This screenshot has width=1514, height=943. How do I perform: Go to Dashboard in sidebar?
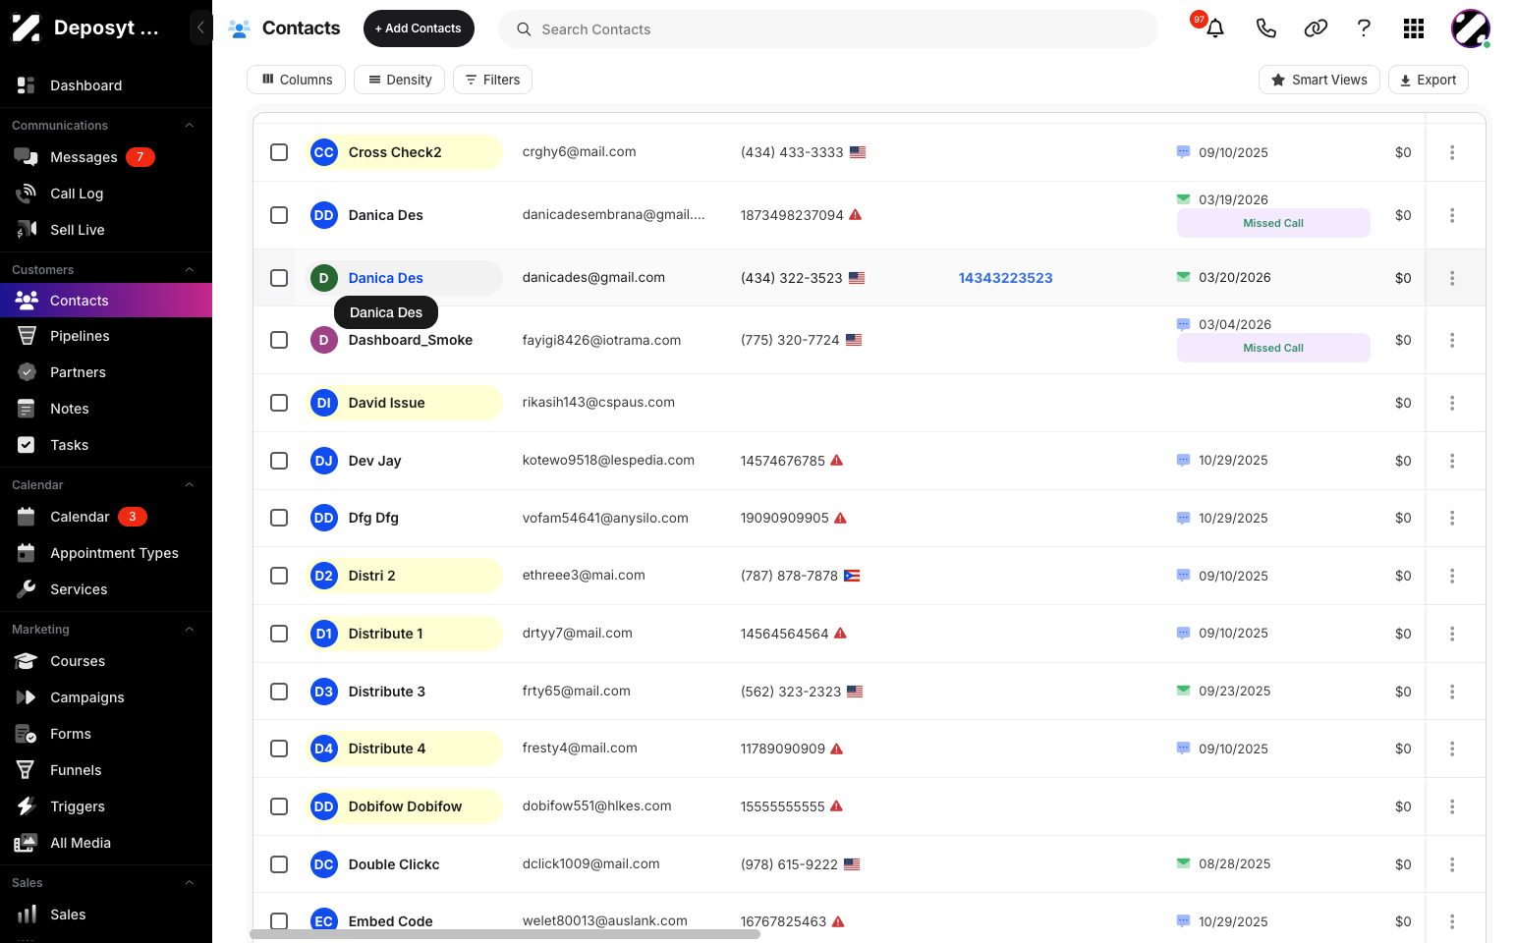coord(106,85)
